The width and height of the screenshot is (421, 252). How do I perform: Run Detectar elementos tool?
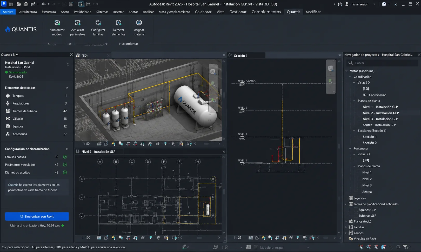coord(118,23)
